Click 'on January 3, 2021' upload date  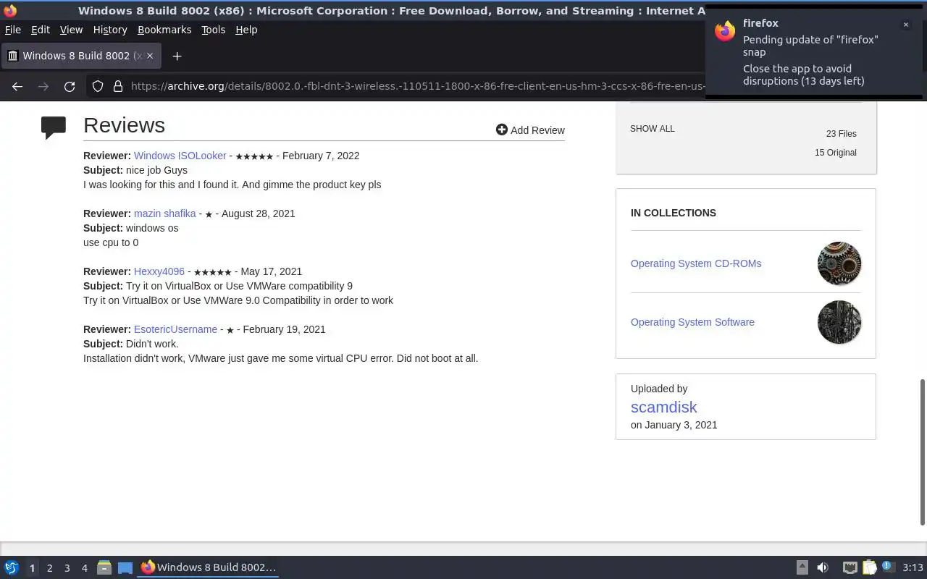pos(674,425)
